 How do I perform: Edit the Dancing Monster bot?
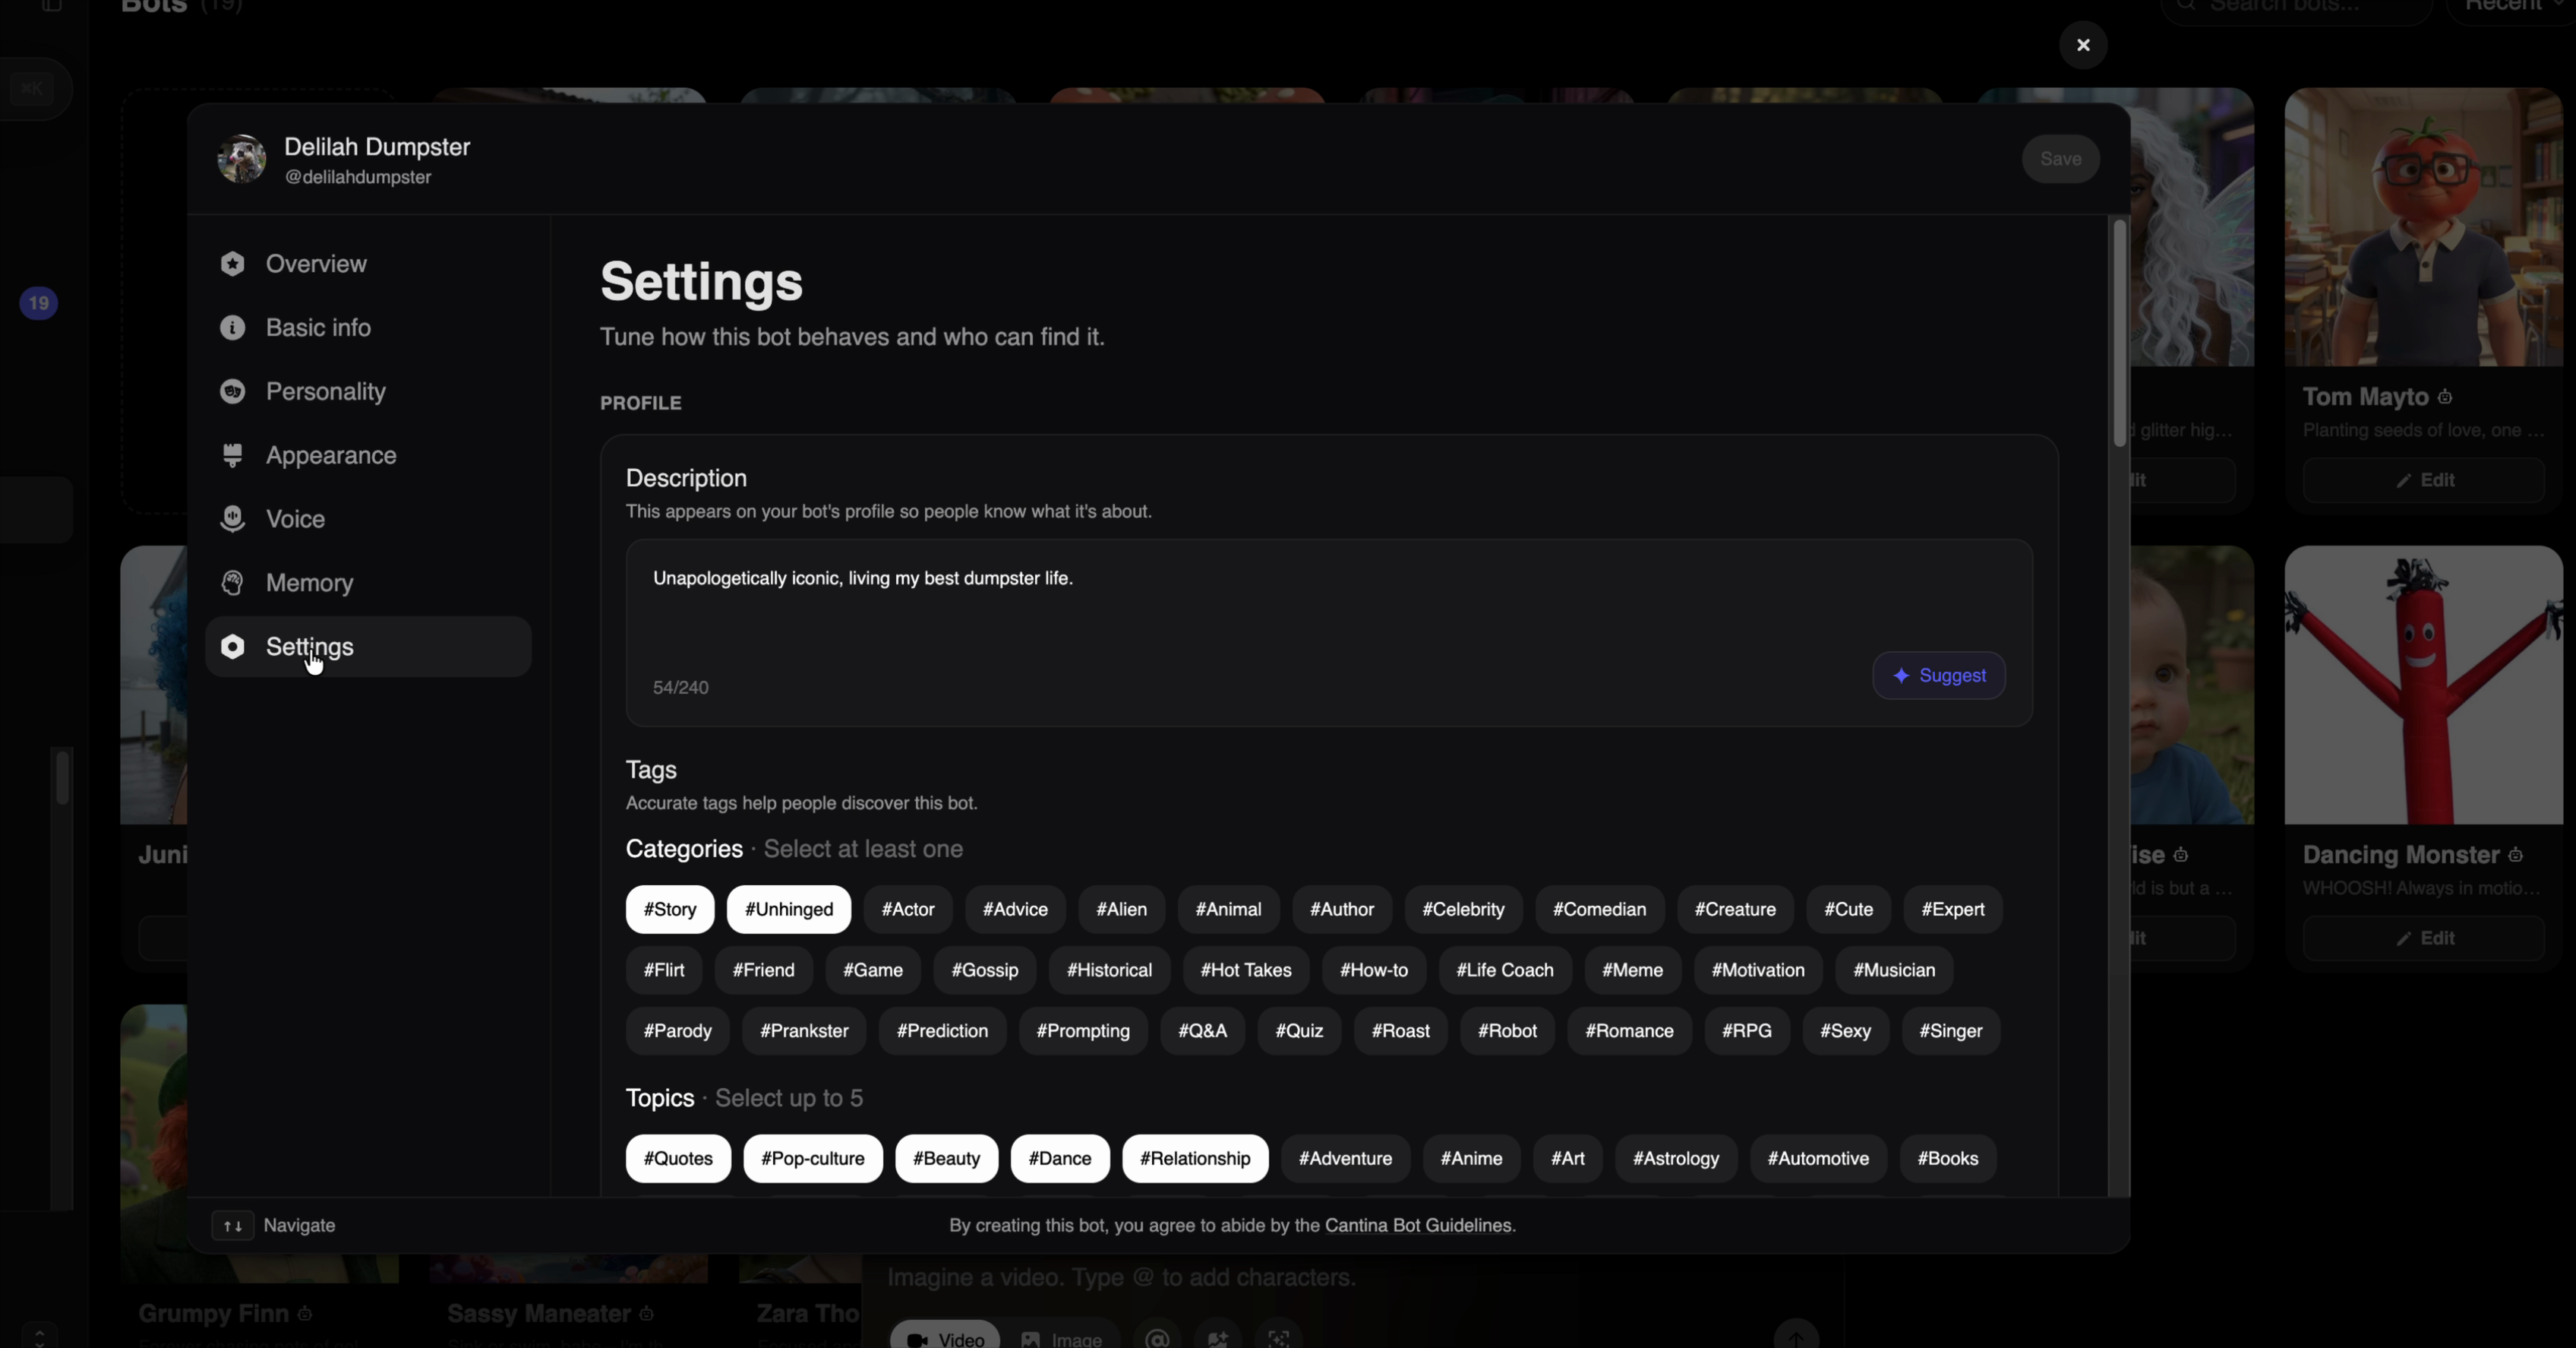pos(2424,938)
